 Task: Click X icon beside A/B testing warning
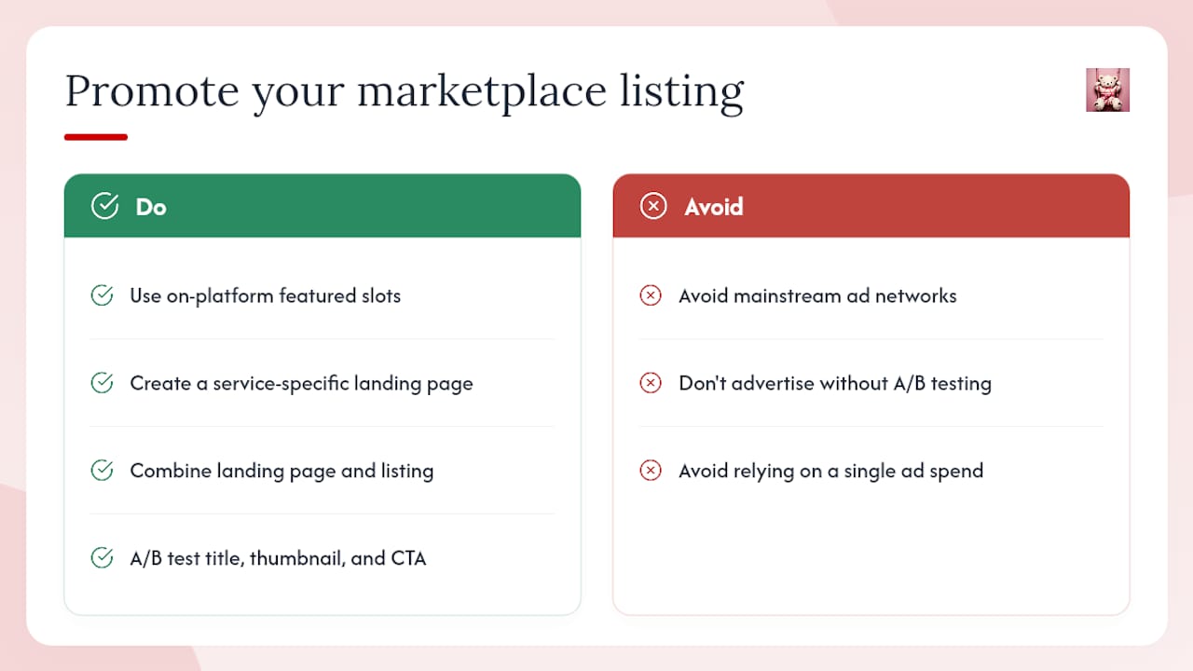pos(651,383)
